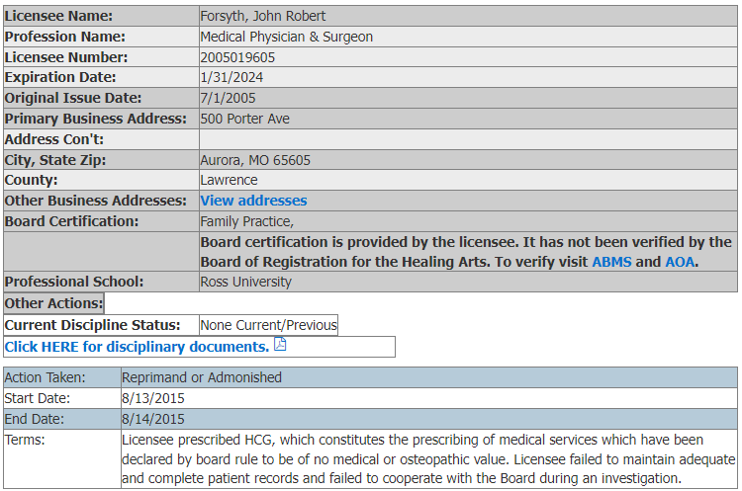Follow the ABMS verification link
This screenshot has width=742, height=491.
click(x=611, y=262)
